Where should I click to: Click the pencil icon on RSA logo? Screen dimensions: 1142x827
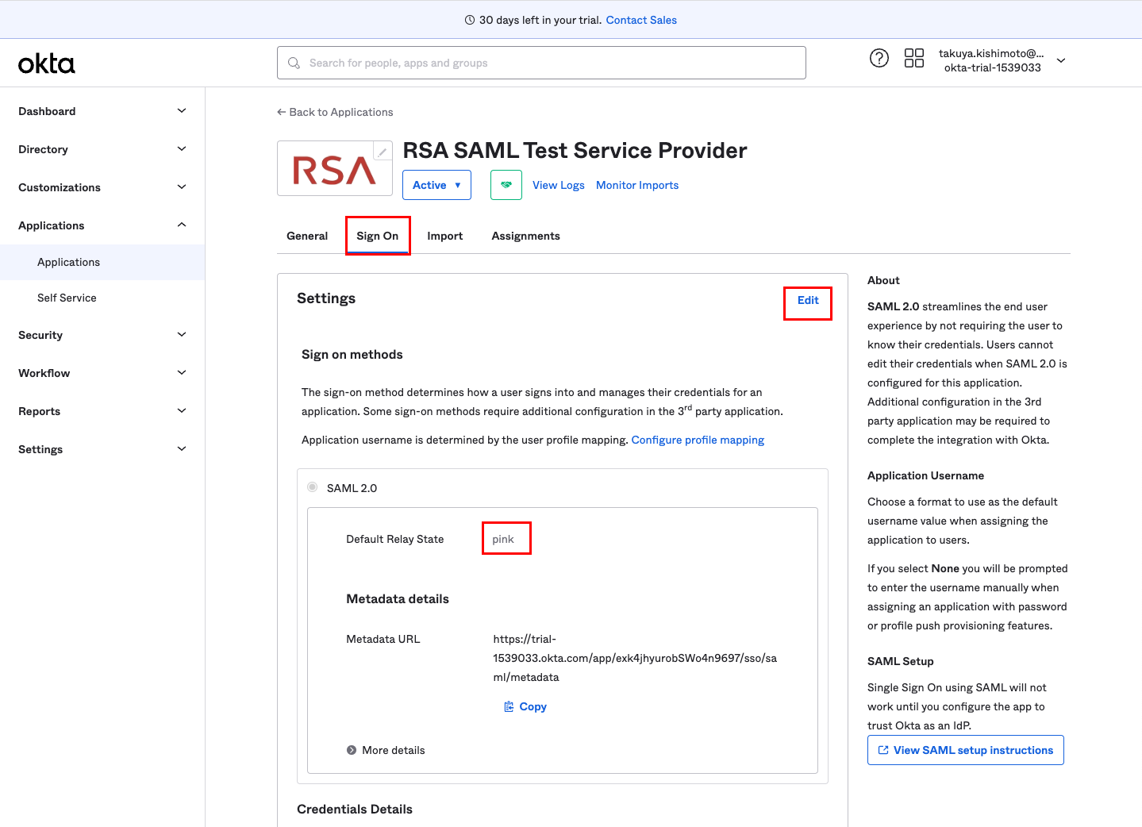tap(383, 152)
